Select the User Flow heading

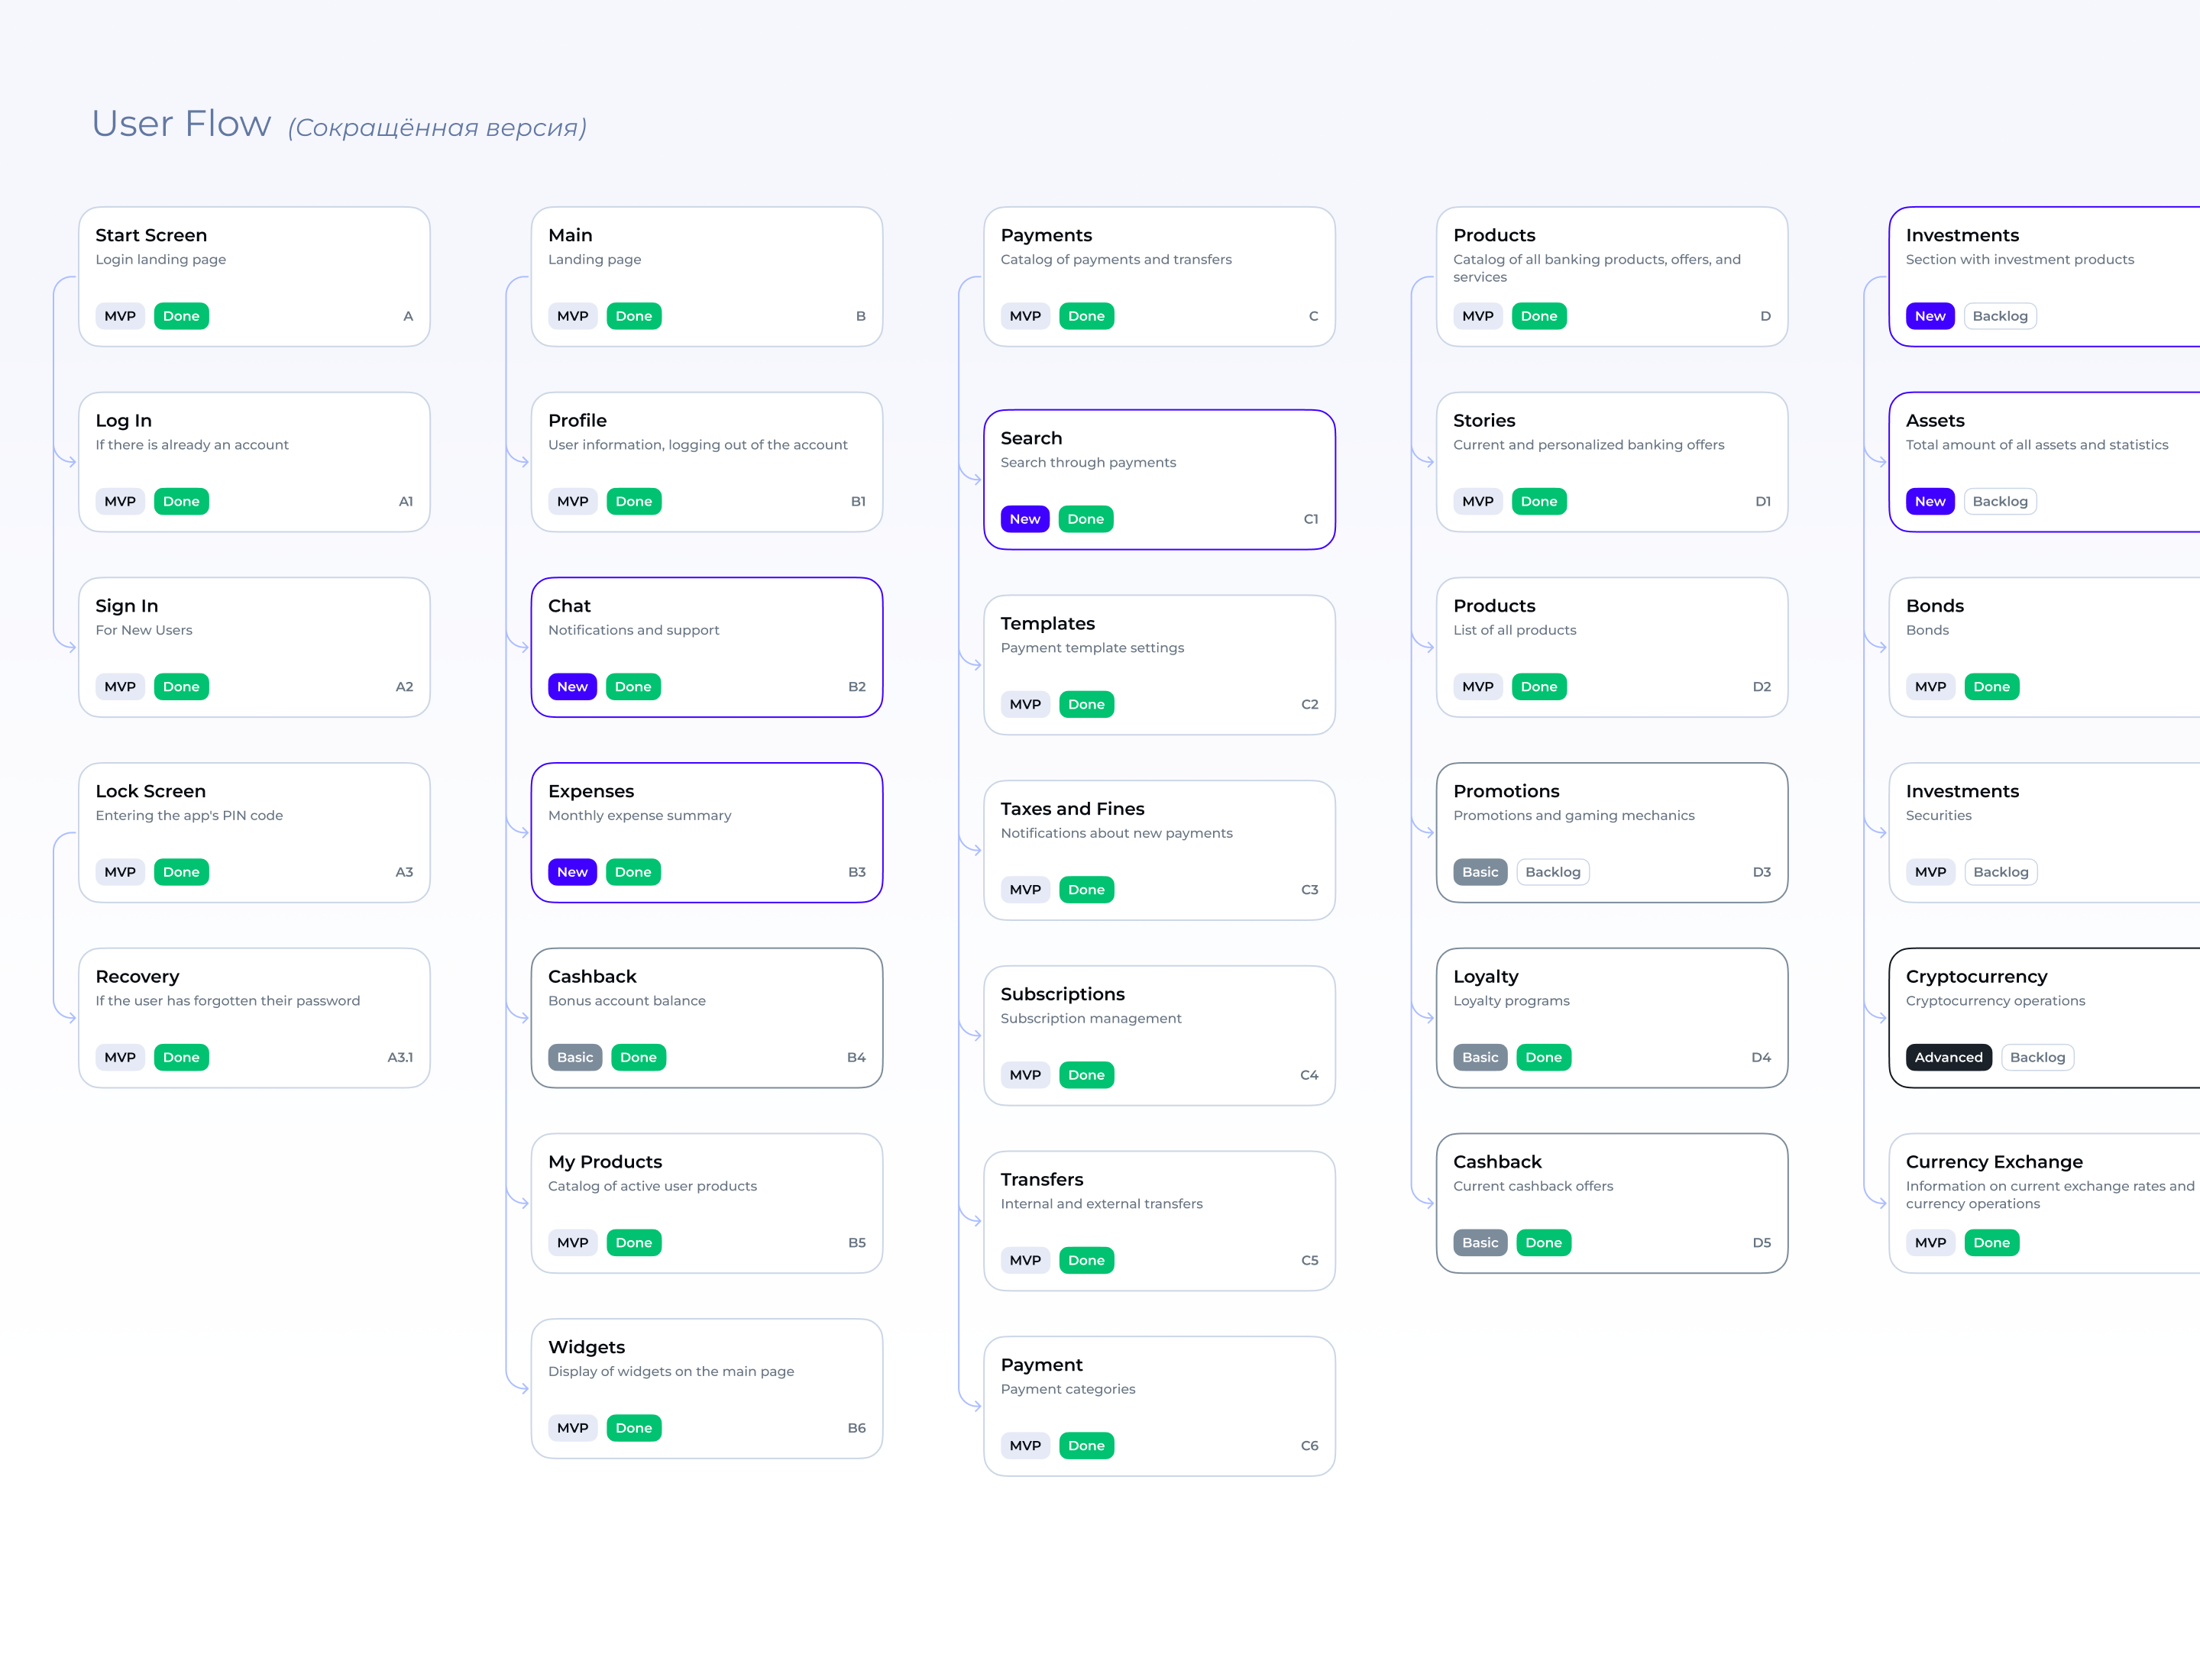[x=181, y=124]
